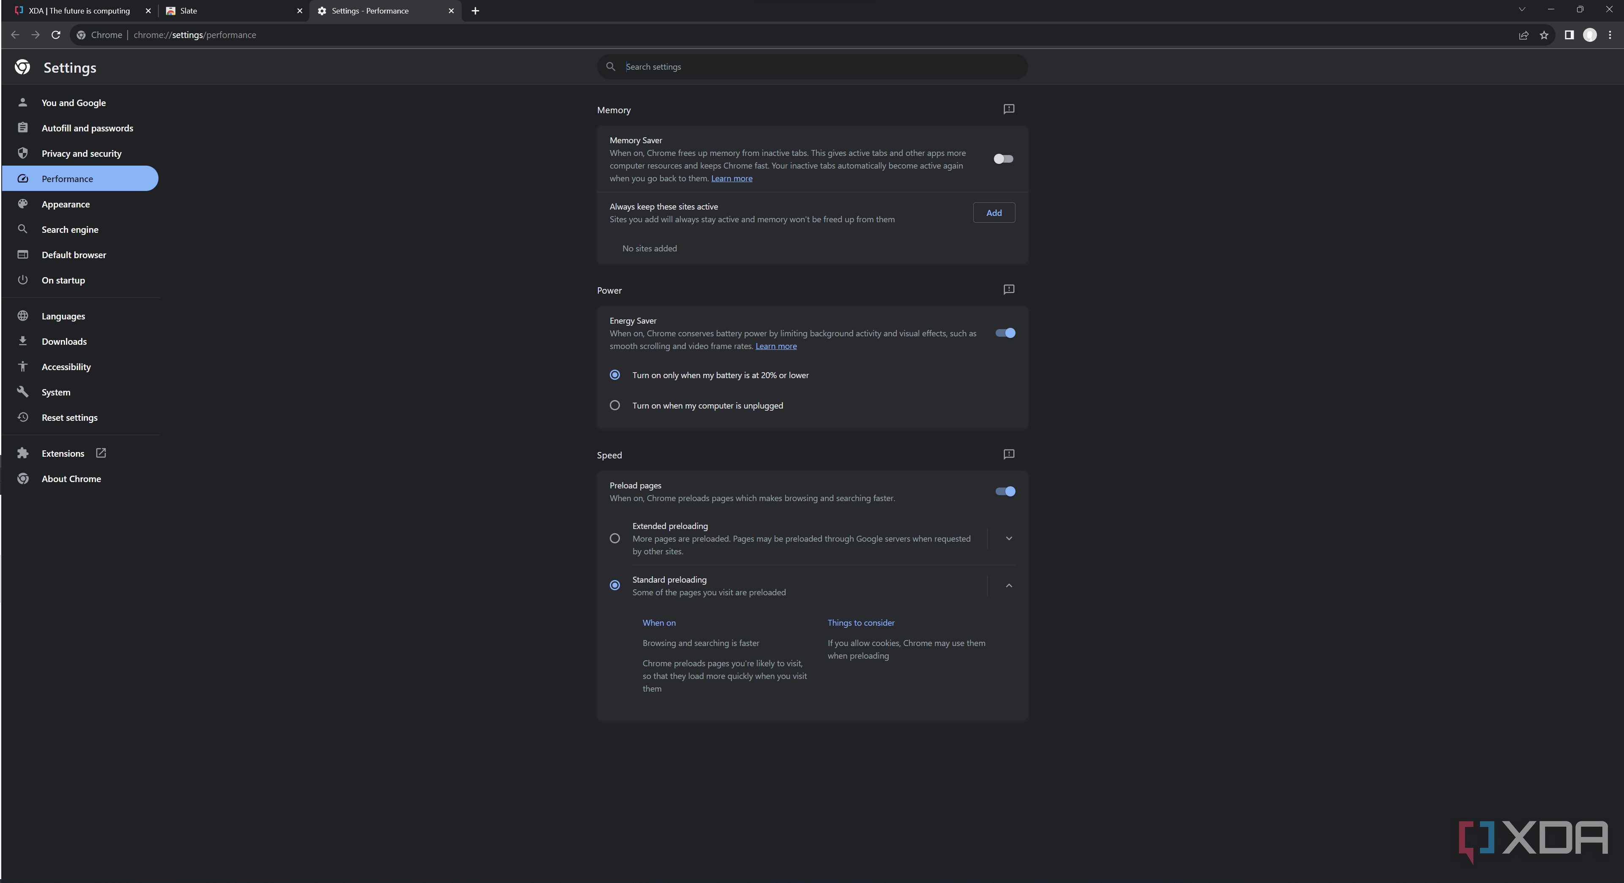Go to Privacy and security

(x=81, y=153)
